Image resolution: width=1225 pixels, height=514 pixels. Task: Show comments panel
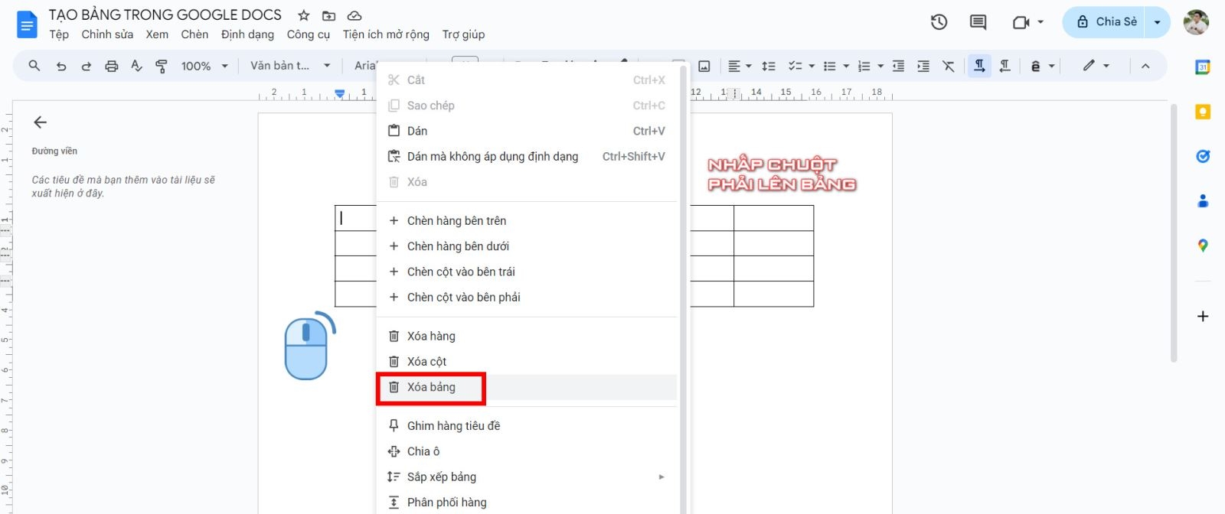click(x=978, y=22)
